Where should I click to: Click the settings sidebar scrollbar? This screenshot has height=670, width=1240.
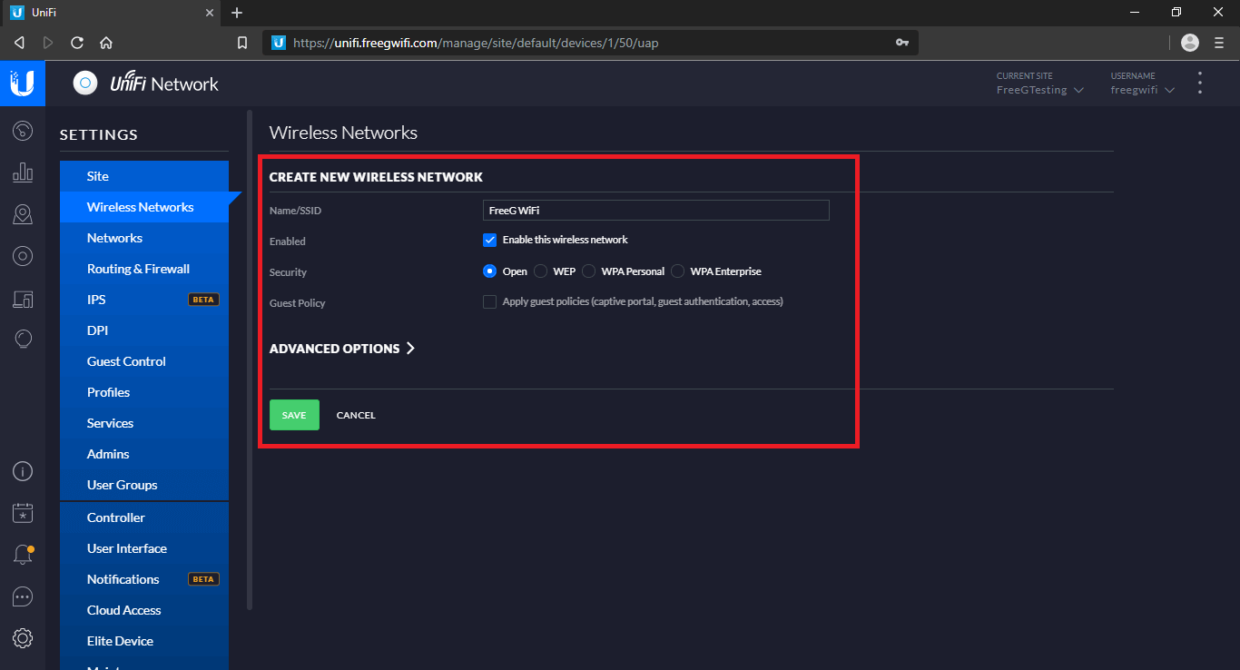coord(250,359)
